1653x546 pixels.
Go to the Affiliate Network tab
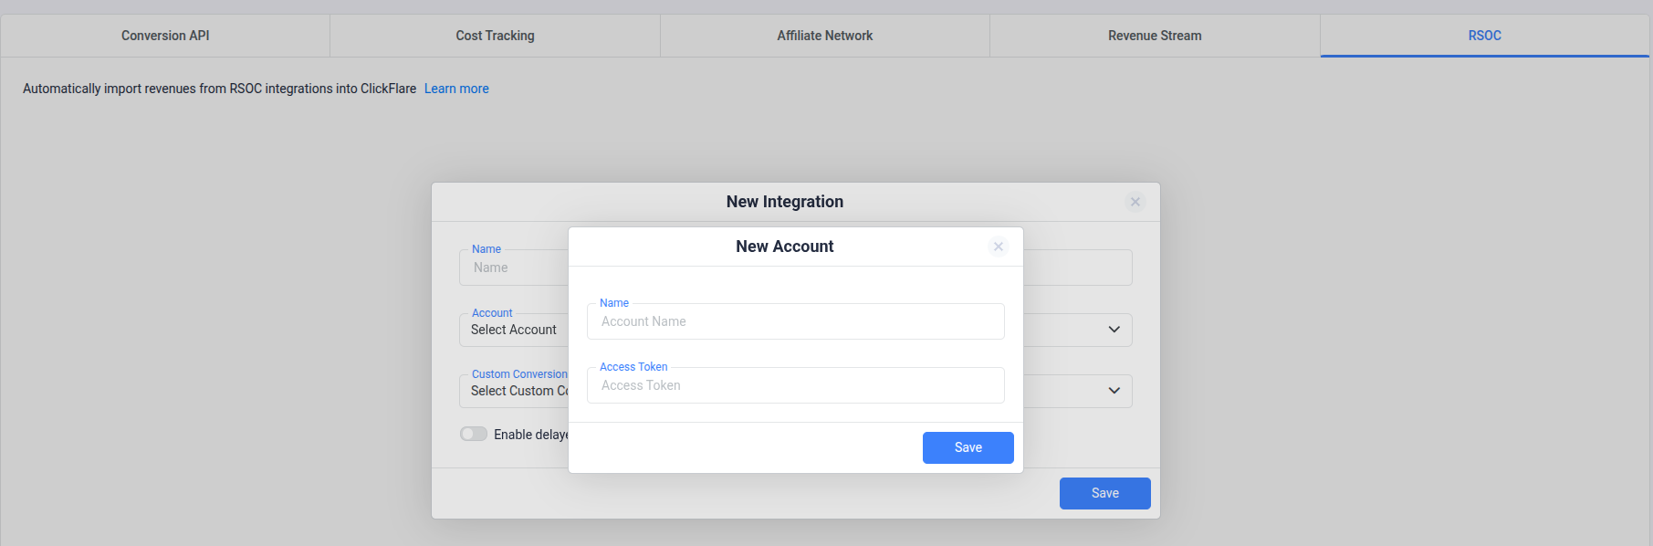[x=824, y=36]
